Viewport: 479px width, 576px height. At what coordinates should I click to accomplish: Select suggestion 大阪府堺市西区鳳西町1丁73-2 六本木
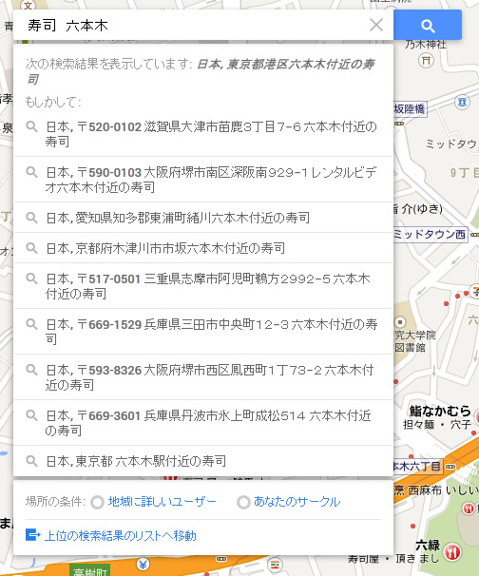[203, 377]
